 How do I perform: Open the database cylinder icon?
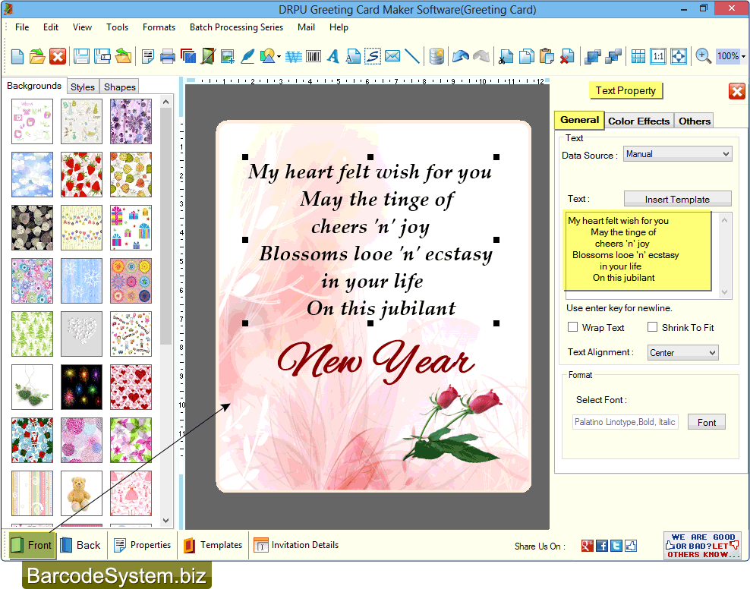[x=436, y=56]
